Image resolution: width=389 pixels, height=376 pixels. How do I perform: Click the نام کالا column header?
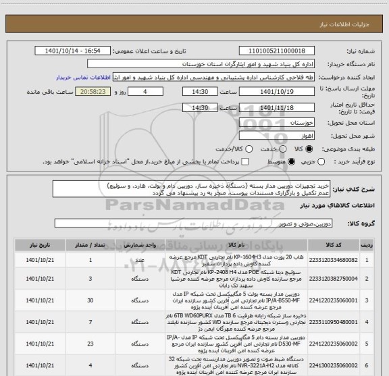tap(236, 245)
